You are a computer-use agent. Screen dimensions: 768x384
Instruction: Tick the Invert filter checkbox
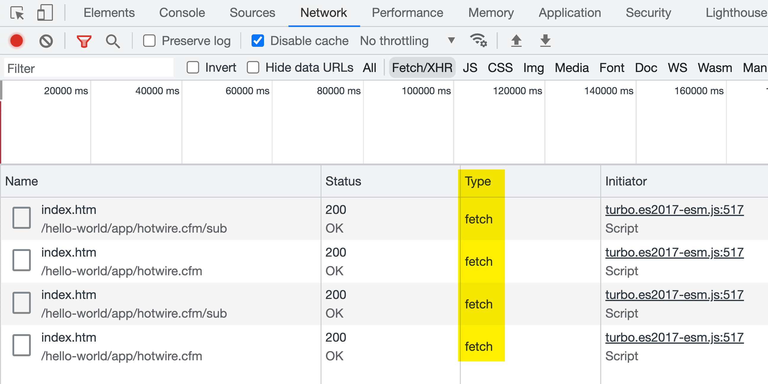(193, 67)
